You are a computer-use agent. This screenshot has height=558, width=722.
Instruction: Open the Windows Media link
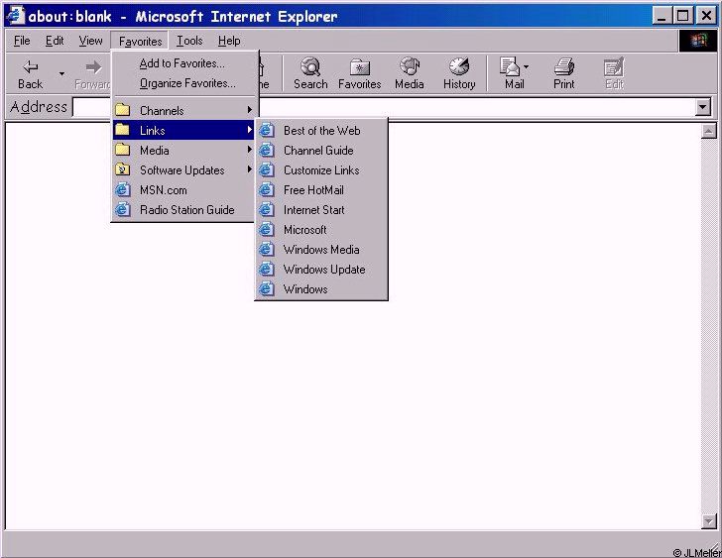[x=321, y=250]
